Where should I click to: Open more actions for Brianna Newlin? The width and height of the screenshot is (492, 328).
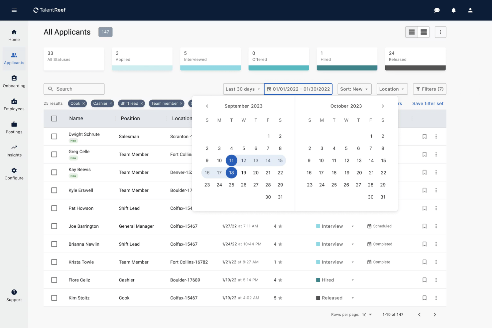(x=436, y=244)
